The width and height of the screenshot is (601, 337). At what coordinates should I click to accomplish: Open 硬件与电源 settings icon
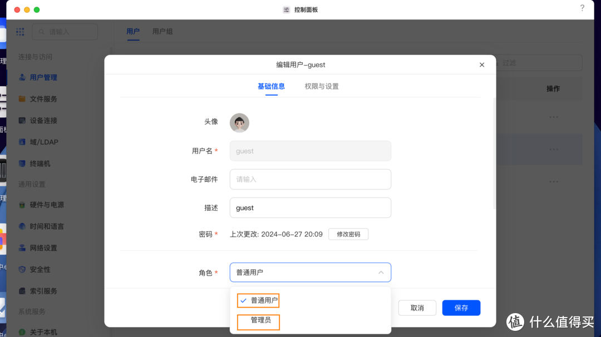(x=22, y=205)
